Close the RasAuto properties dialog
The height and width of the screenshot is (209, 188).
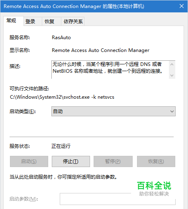pos(182,6)
